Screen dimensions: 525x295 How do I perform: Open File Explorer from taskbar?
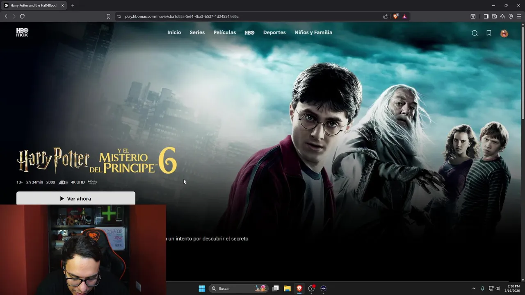tap(288, 288)
